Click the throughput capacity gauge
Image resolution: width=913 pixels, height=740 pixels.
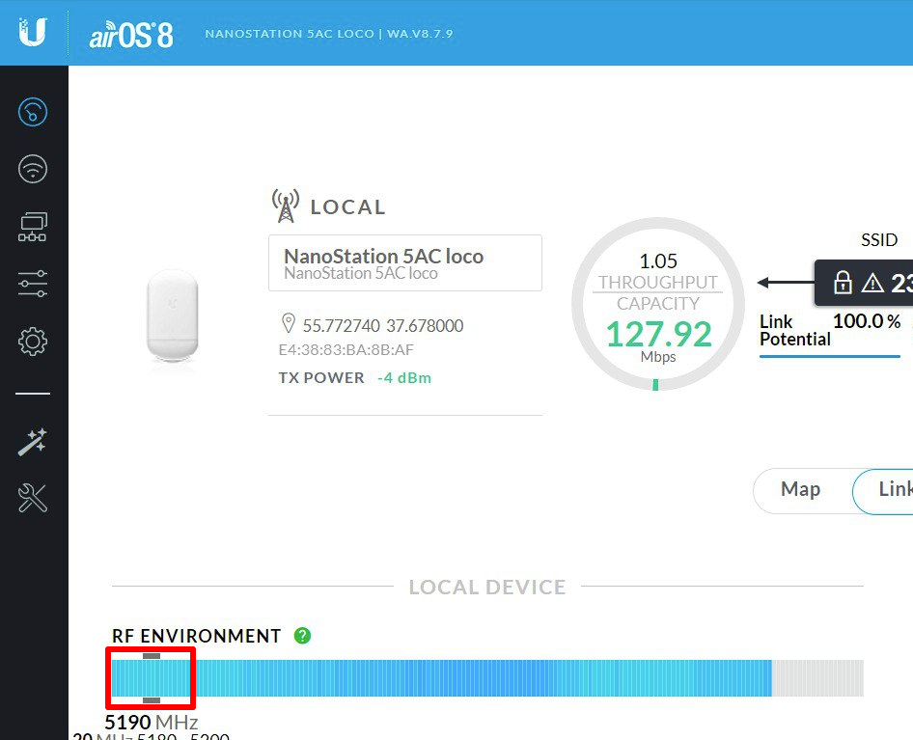(x=658, y=304)
